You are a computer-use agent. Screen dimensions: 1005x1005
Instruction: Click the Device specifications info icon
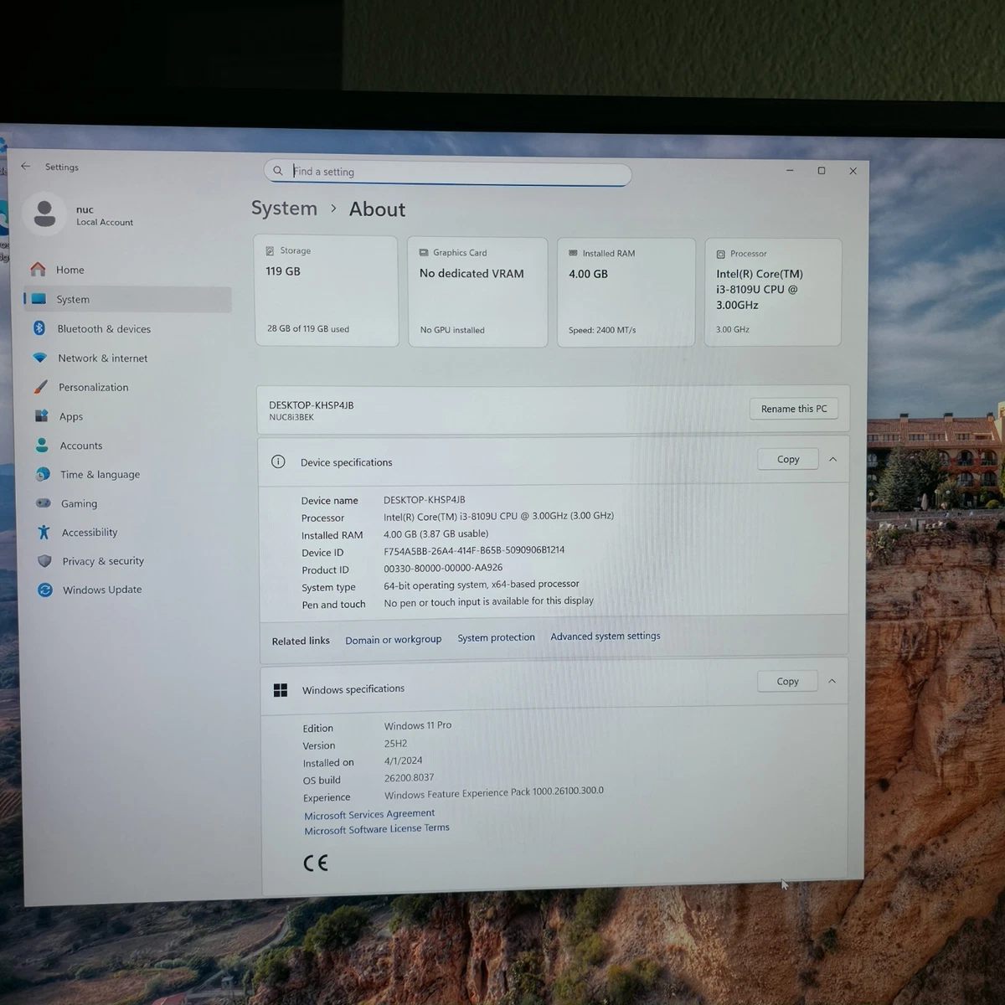(278, 461)
